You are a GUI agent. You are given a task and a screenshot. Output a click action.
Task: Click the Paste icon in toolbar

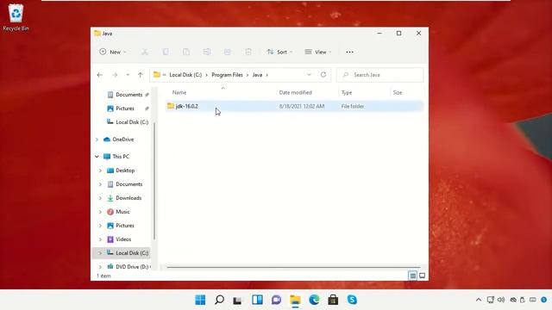tap(186, 52)
